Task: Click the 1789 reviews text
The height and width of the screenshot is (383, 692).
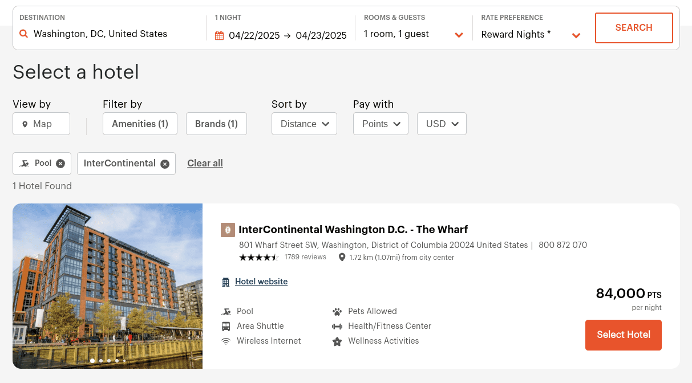Action: (305, 257)
